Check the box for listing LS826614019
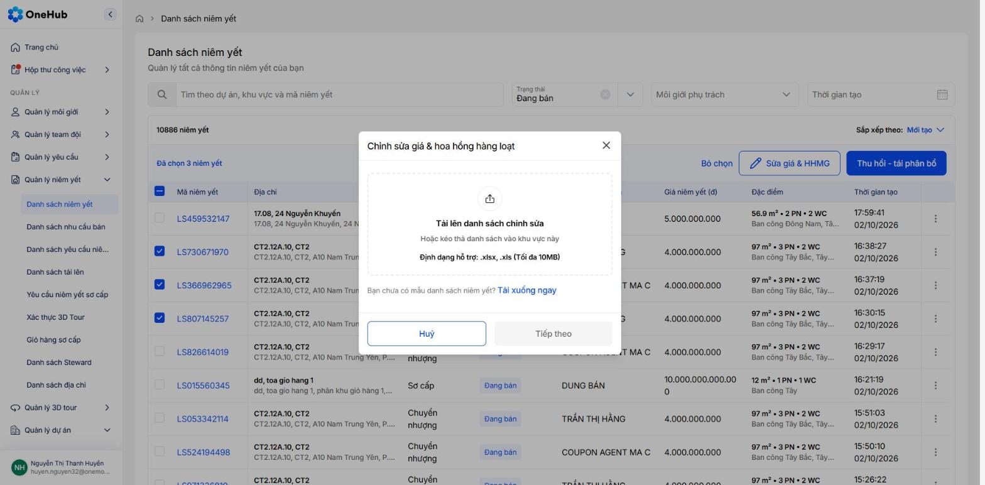 (160, 351)
